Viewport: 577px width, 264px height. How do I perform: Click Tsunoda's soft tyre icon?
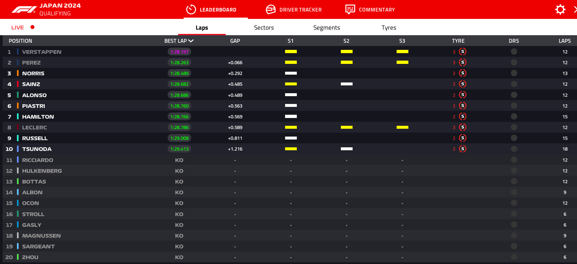[x=463, y=149]
